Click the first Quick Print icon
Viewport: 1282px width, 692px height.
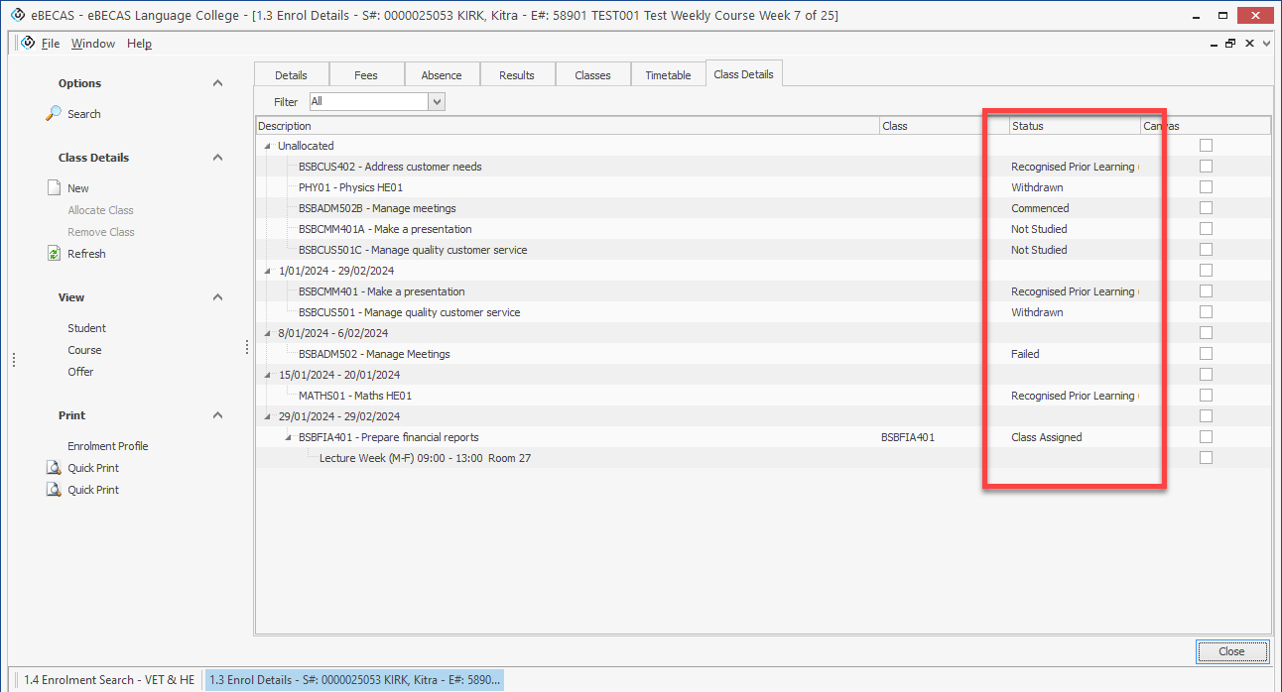coord(55,468)
